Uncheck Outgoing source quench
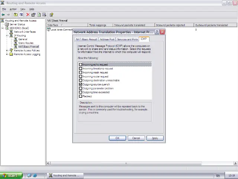The image size is (238, 179). click(81, 84)
